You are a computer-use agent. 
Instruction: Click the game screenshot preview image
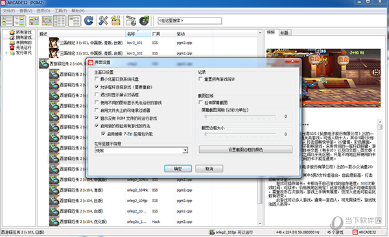324,78
